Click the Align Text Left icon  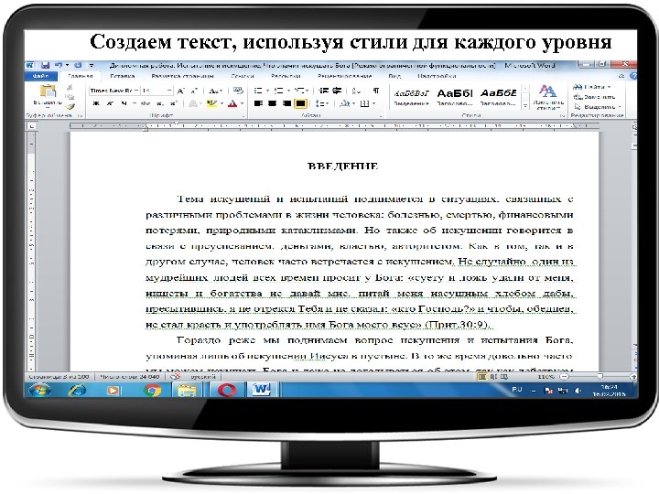258,103
